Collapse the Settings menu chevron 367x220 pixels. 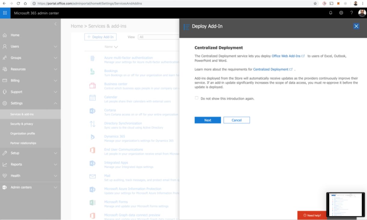55,103
